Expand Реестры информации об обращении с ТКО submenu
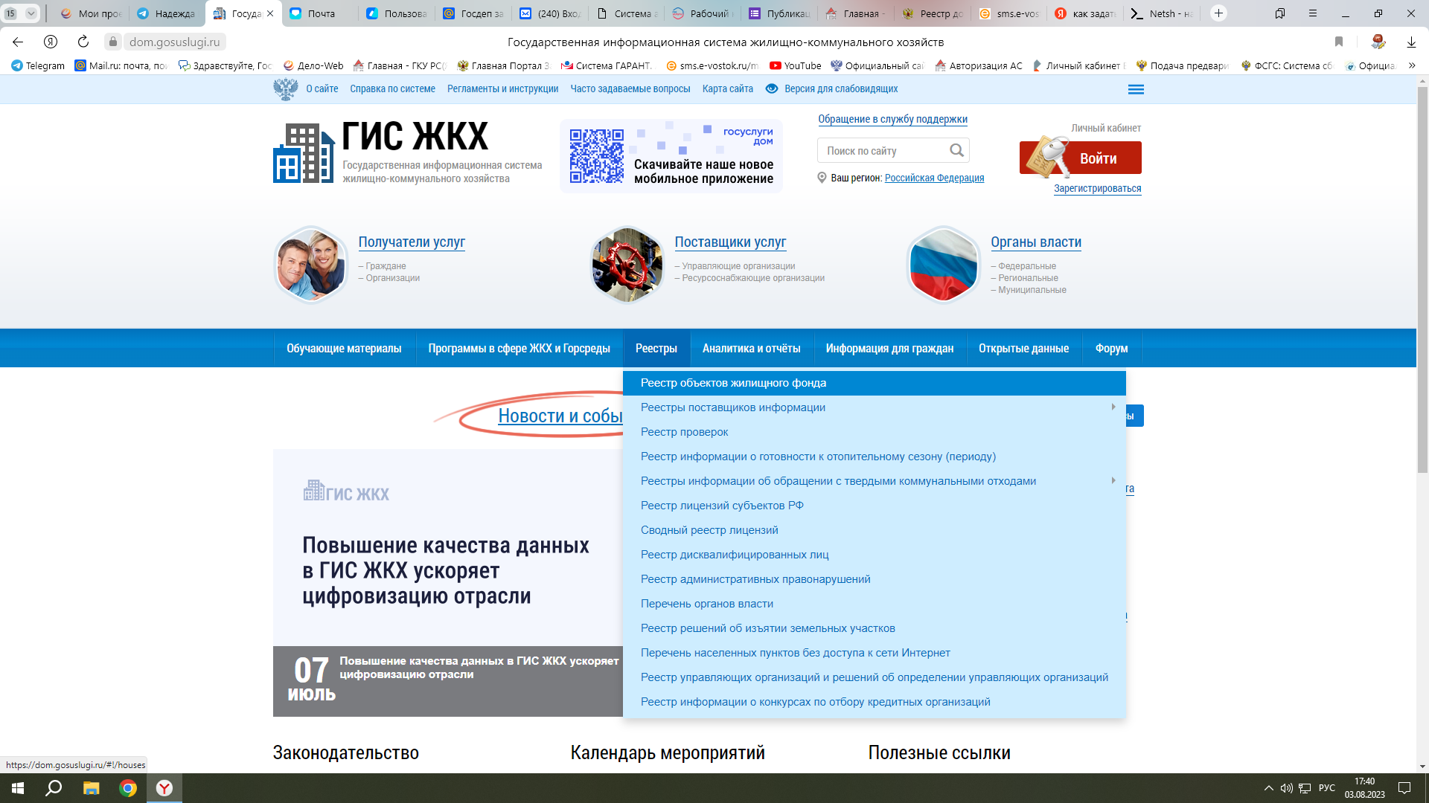This screenshot has height=803, width=1429. click(x=1113, y=480)
